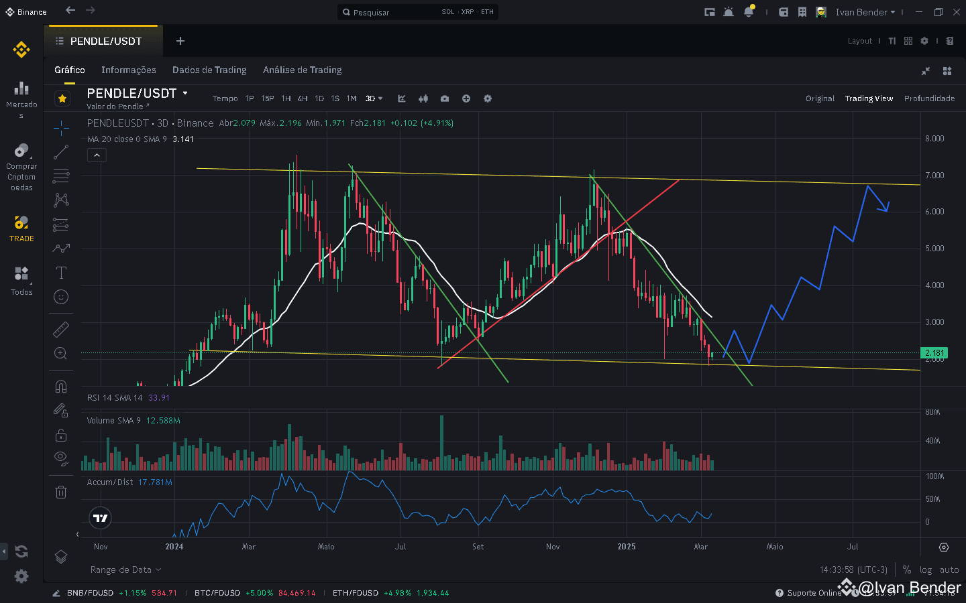Open the indicators icon on the toolbar

coord(423,98)
